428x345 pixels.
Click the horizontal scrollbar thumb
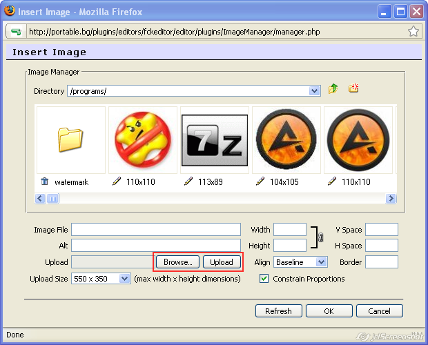(53, 198)
